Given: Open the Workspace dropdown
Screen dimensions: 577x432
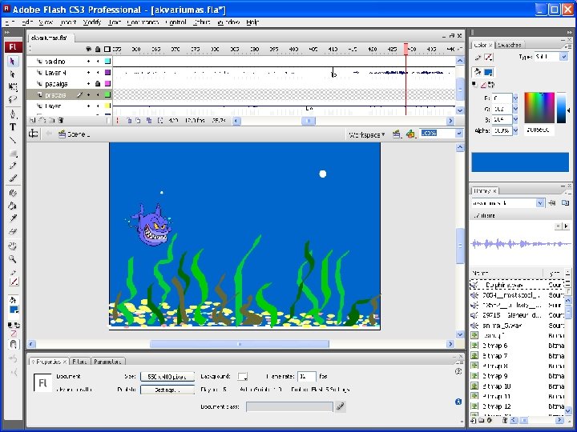Looking at the screenshot, I should (x=366, y=134).
